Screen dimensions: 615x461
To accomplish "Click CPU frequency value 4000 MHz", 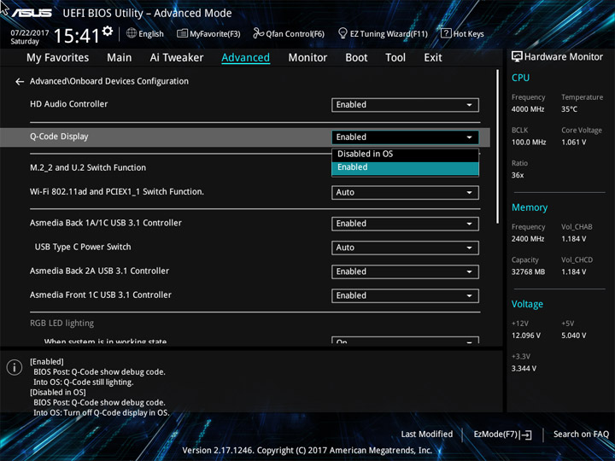I will coord(528,109).
